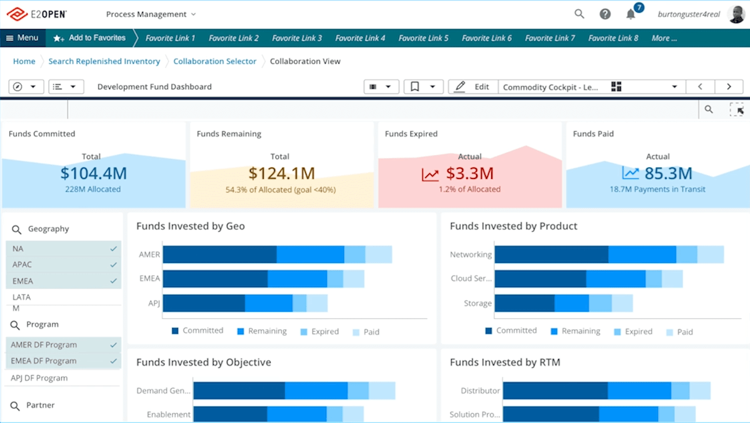The height and width of the screenshot is (423, 750).
Task: Click the user profile avatar photo
Action: tap(736, 15)
